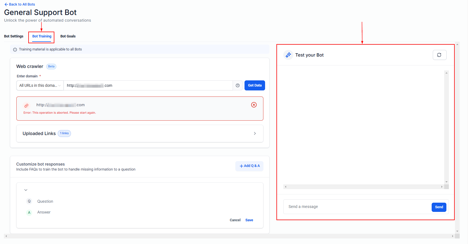The height and width of the screenshot is (244, 468).
Task: Click the General Support Bot title
Action: point(40,12)
